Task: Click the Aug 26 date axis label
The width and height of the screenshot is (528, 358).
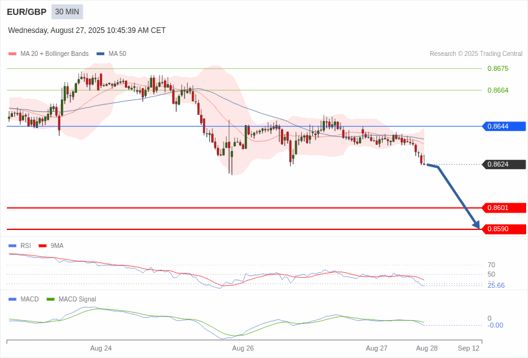Action: tap(243, 348)
